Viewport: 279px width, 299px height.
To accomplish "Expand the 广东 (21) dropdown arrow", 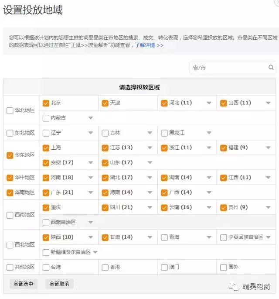I will pos(91,192).
